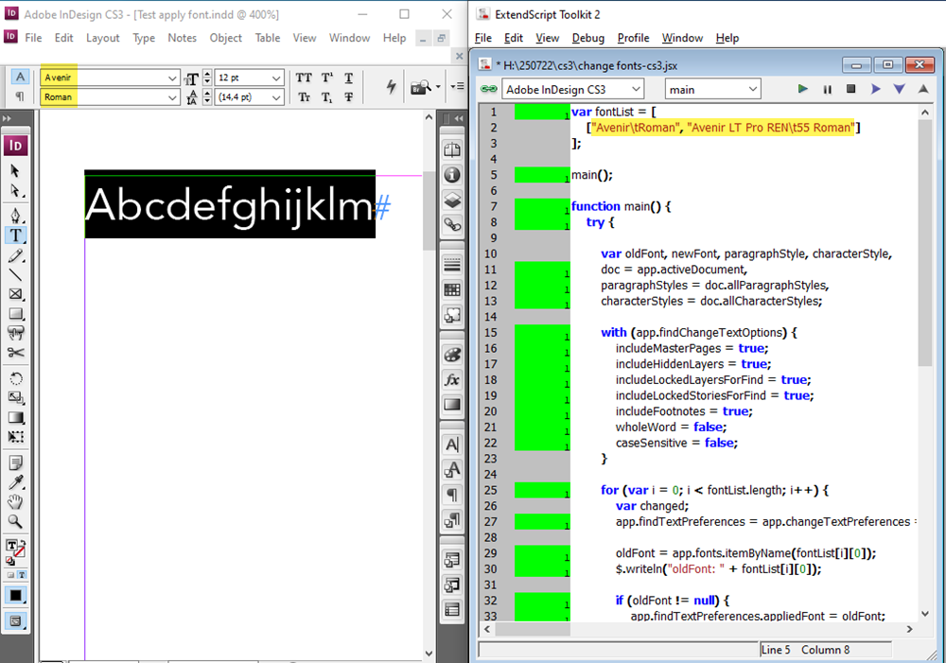
Task: Choose the Note tool
Action: (15, 463)
